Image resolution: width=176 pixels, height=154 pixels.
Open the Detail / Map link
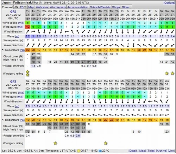pyautogui.click(x=137, y=151)
